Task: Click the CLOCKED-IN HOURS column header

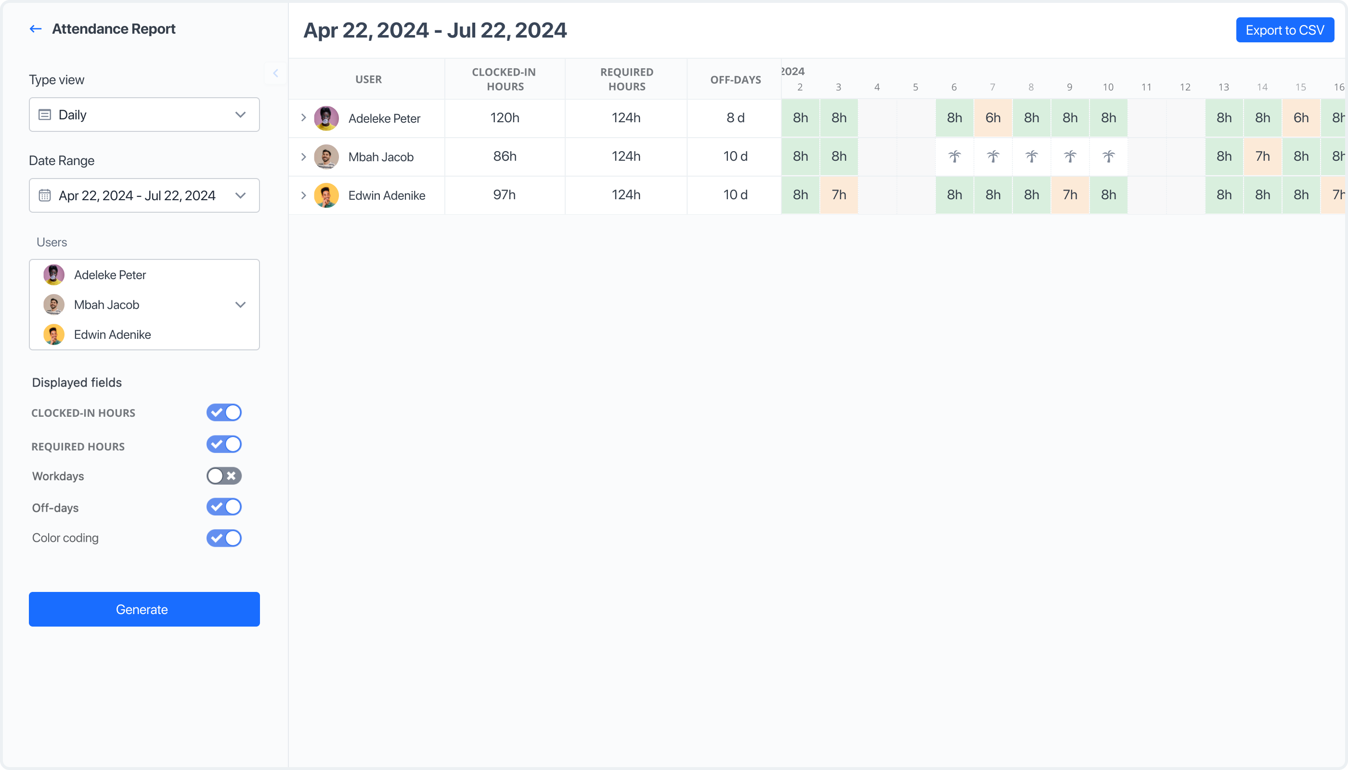Action: [x=505, y=79]
